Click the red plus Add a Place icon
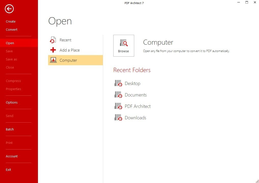Viewport: 259px width, 183px height. pyautogui.click(x=53, y=50)
